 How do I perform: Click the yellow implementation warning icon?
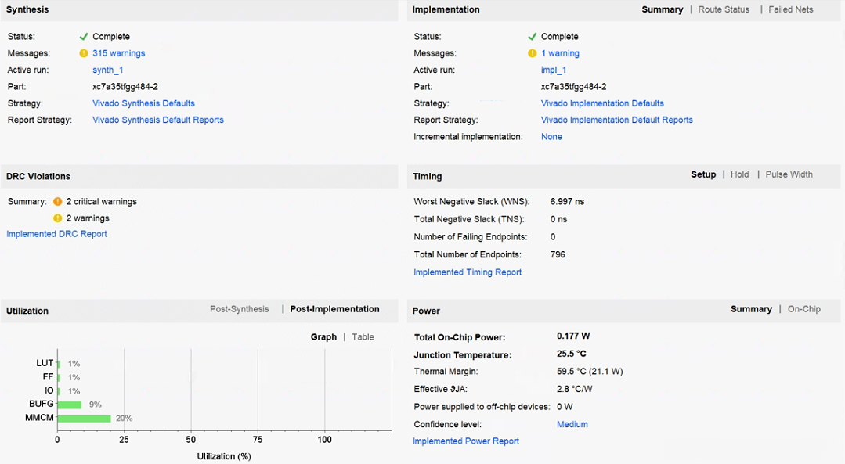coord(533,53)
